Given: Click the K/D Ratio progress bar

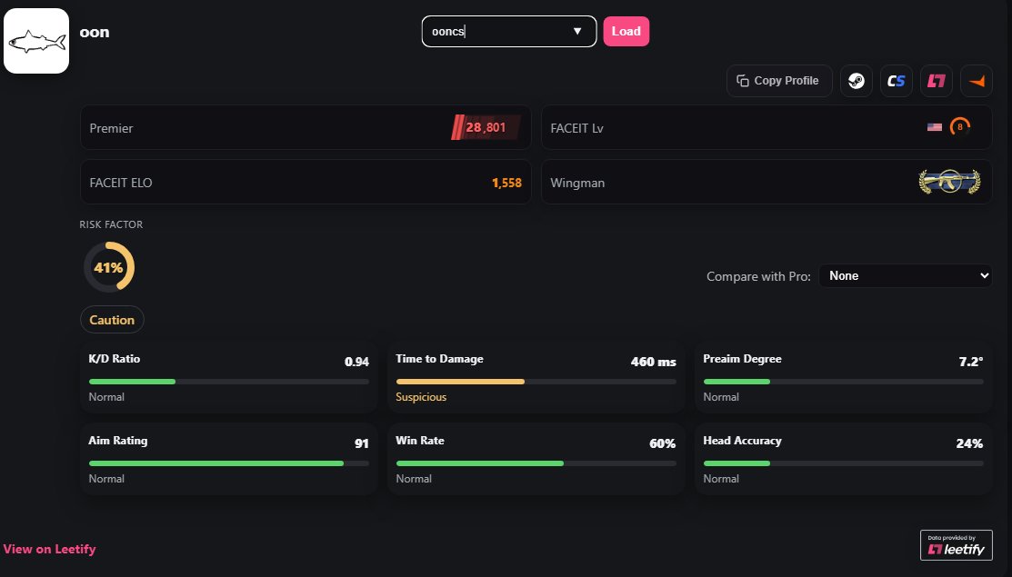Looking at the screenshot, I should point(229,382).
